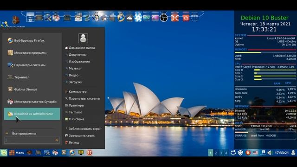Click the cloud weather icon in top dock
The height and width of the screenshot is (167, 297).
click(129, 18)
